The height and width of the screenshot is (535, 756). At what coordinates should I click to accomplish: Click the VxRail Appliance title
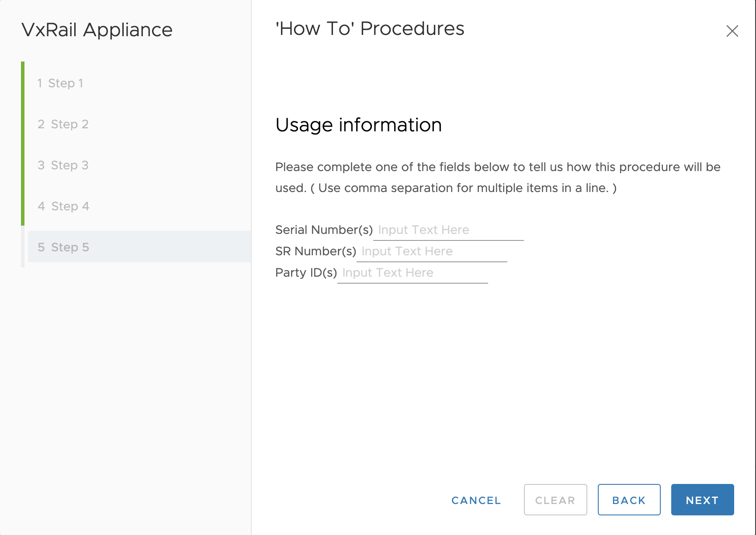97,30
